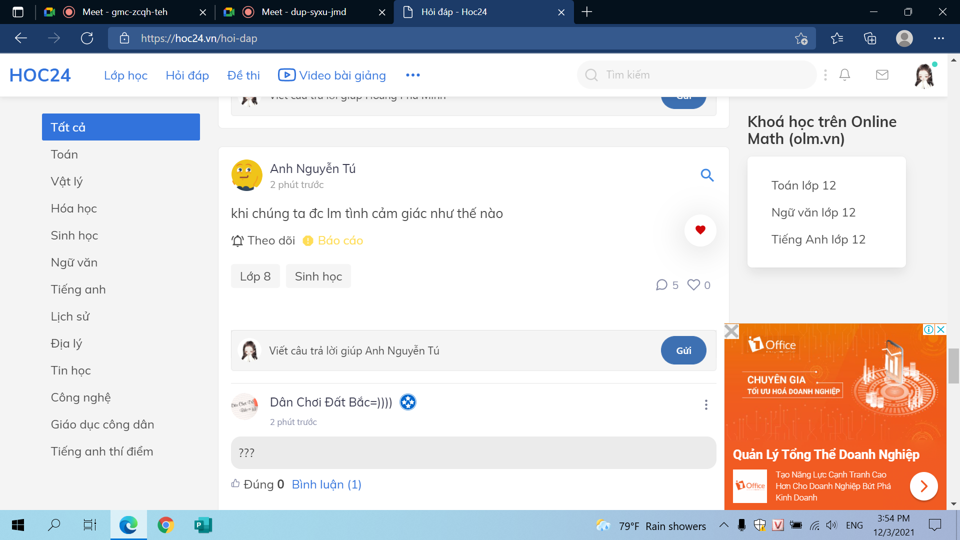Screen dimensions: 960x540
Task: Click Dân Chơi Đất Bắc's avatar
Action: click(244, 406)
